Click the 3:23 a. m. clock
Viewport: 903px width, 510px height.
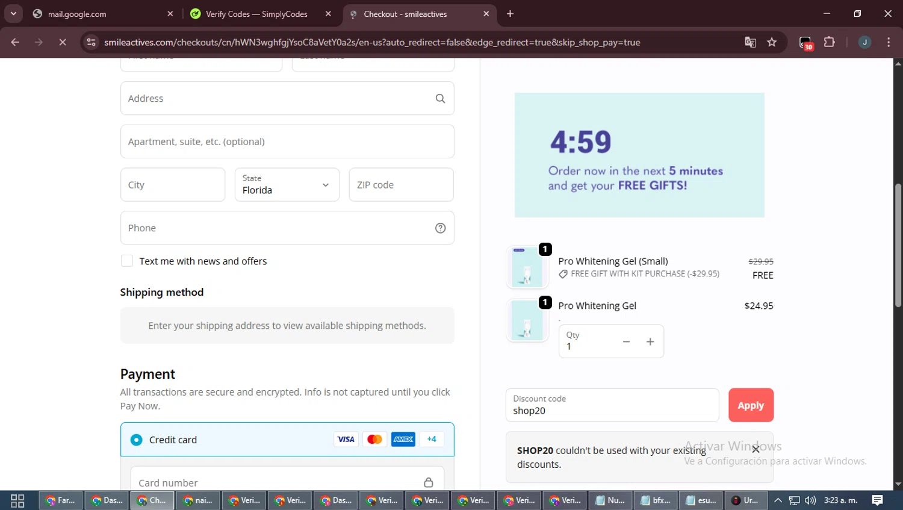(841, 500)
